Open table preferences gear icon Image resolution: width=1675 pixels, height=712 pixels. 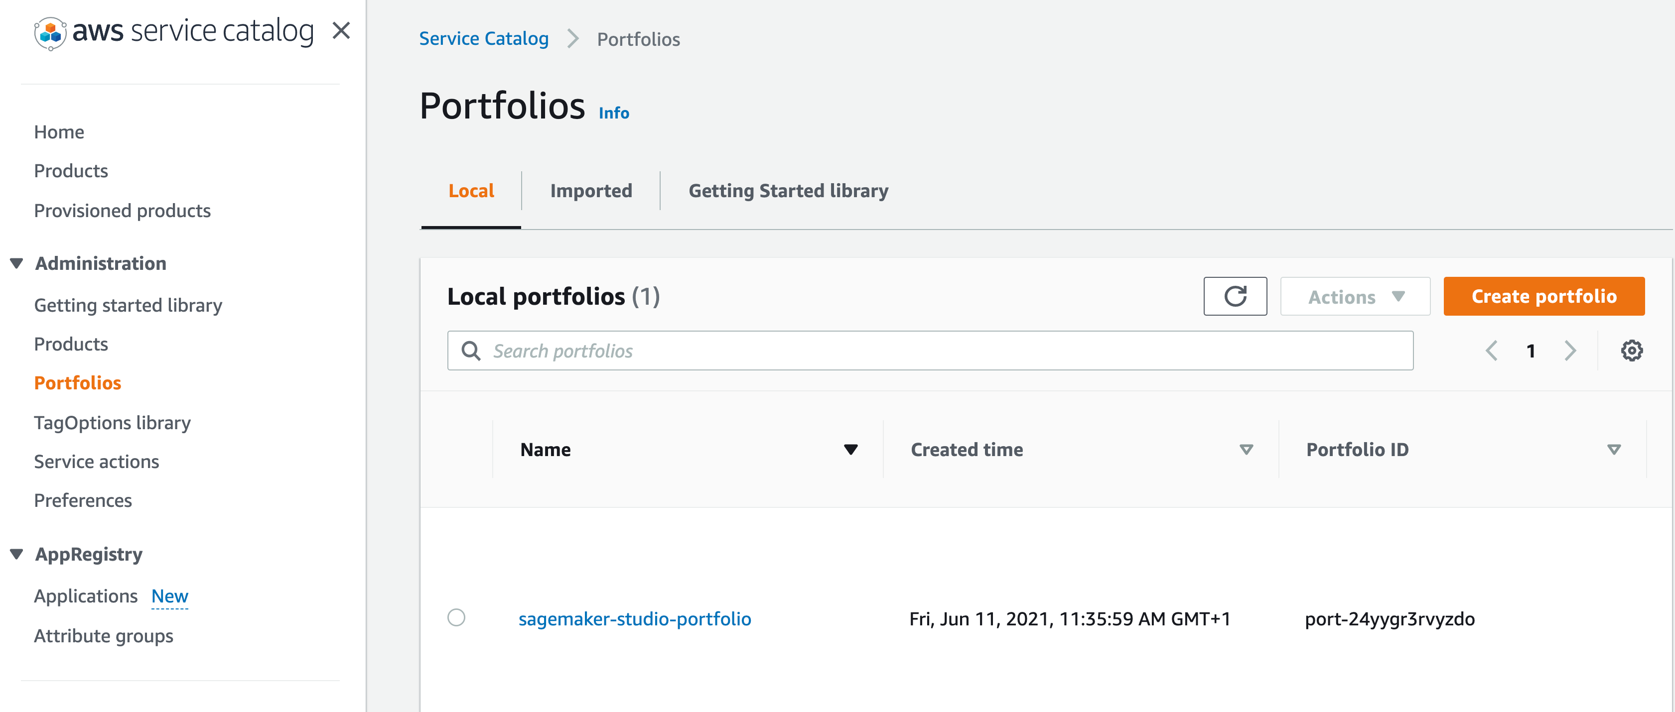click(1632, 351)
